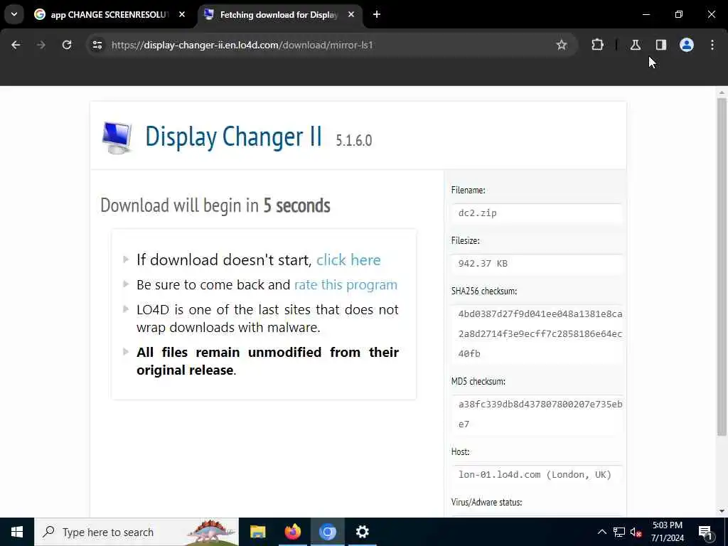The height and width of the screenshot is (546, 728).
Task: Click the muted volume tray icon
Action: [x=636, y=532]
